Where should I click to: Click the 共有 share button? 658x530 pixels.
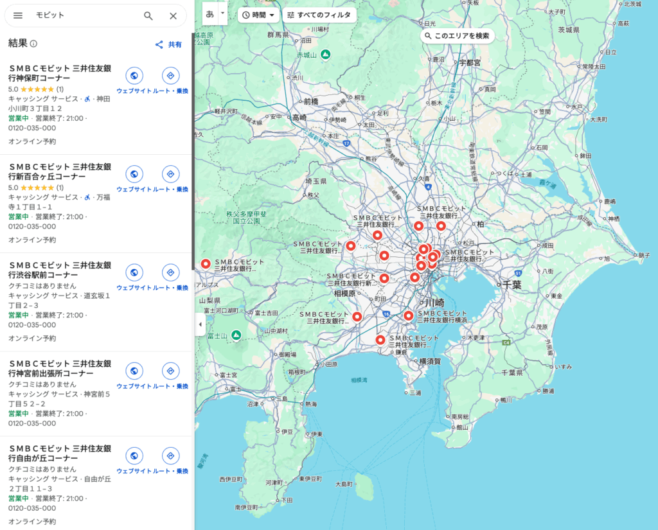tap(168, 44)
